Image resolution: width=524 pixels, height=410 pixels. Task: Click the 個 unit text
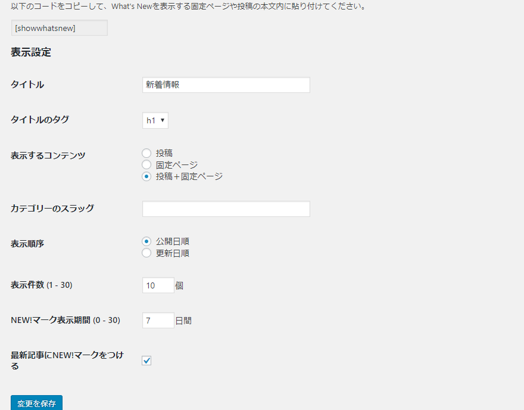pos(179,285)
